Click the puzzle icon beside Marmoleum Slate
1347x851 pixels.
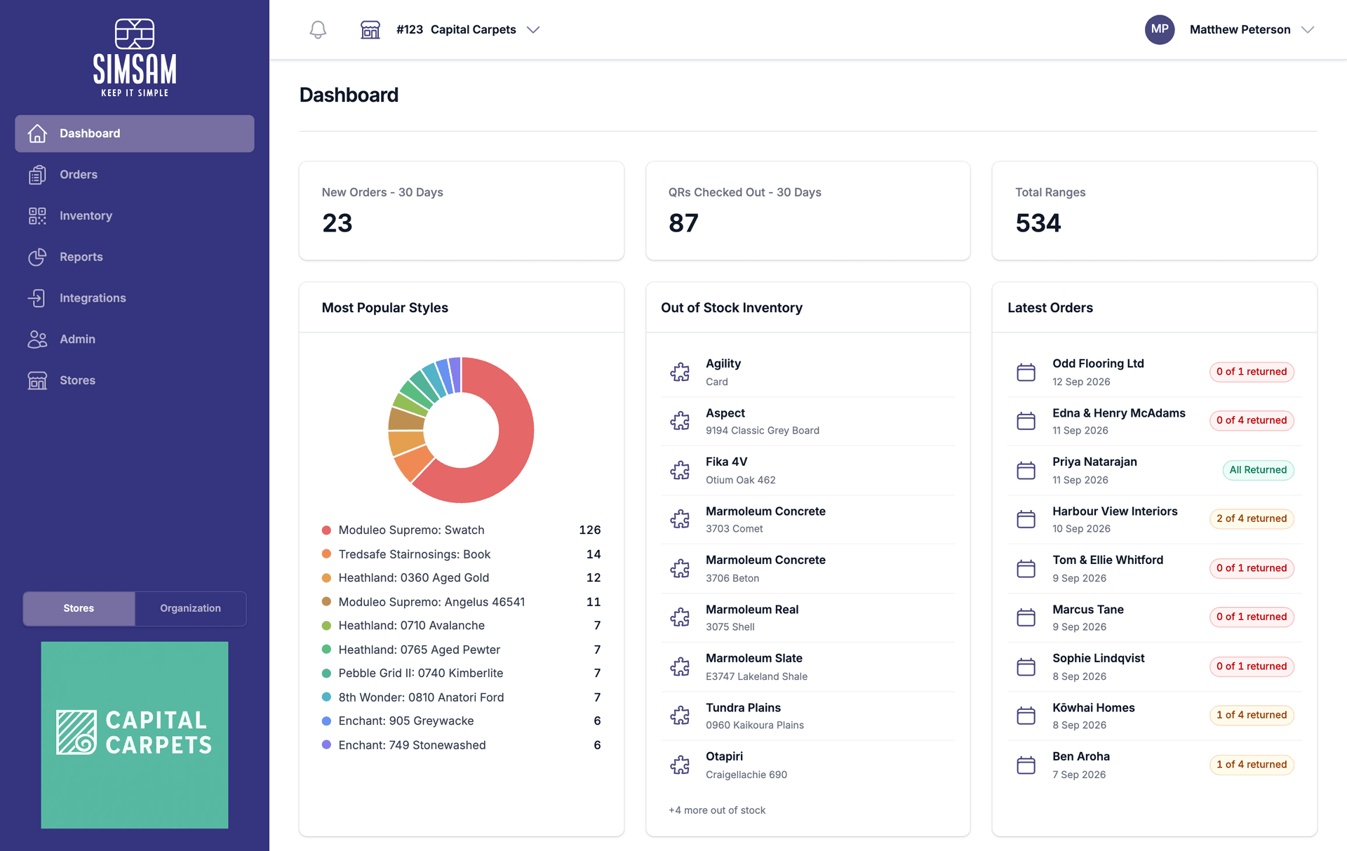680,666
